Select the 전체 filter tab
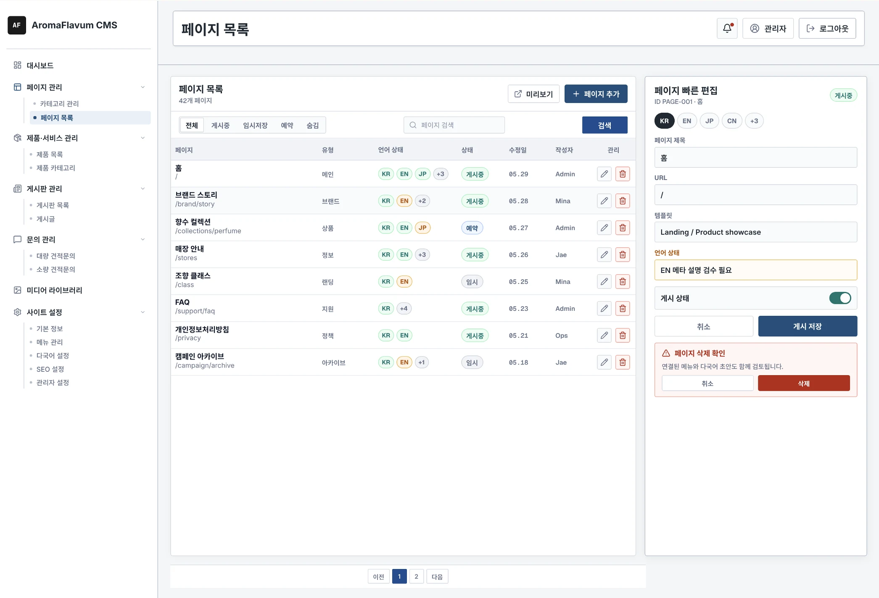Screen dimensions: 879x598 click(192, 125)
